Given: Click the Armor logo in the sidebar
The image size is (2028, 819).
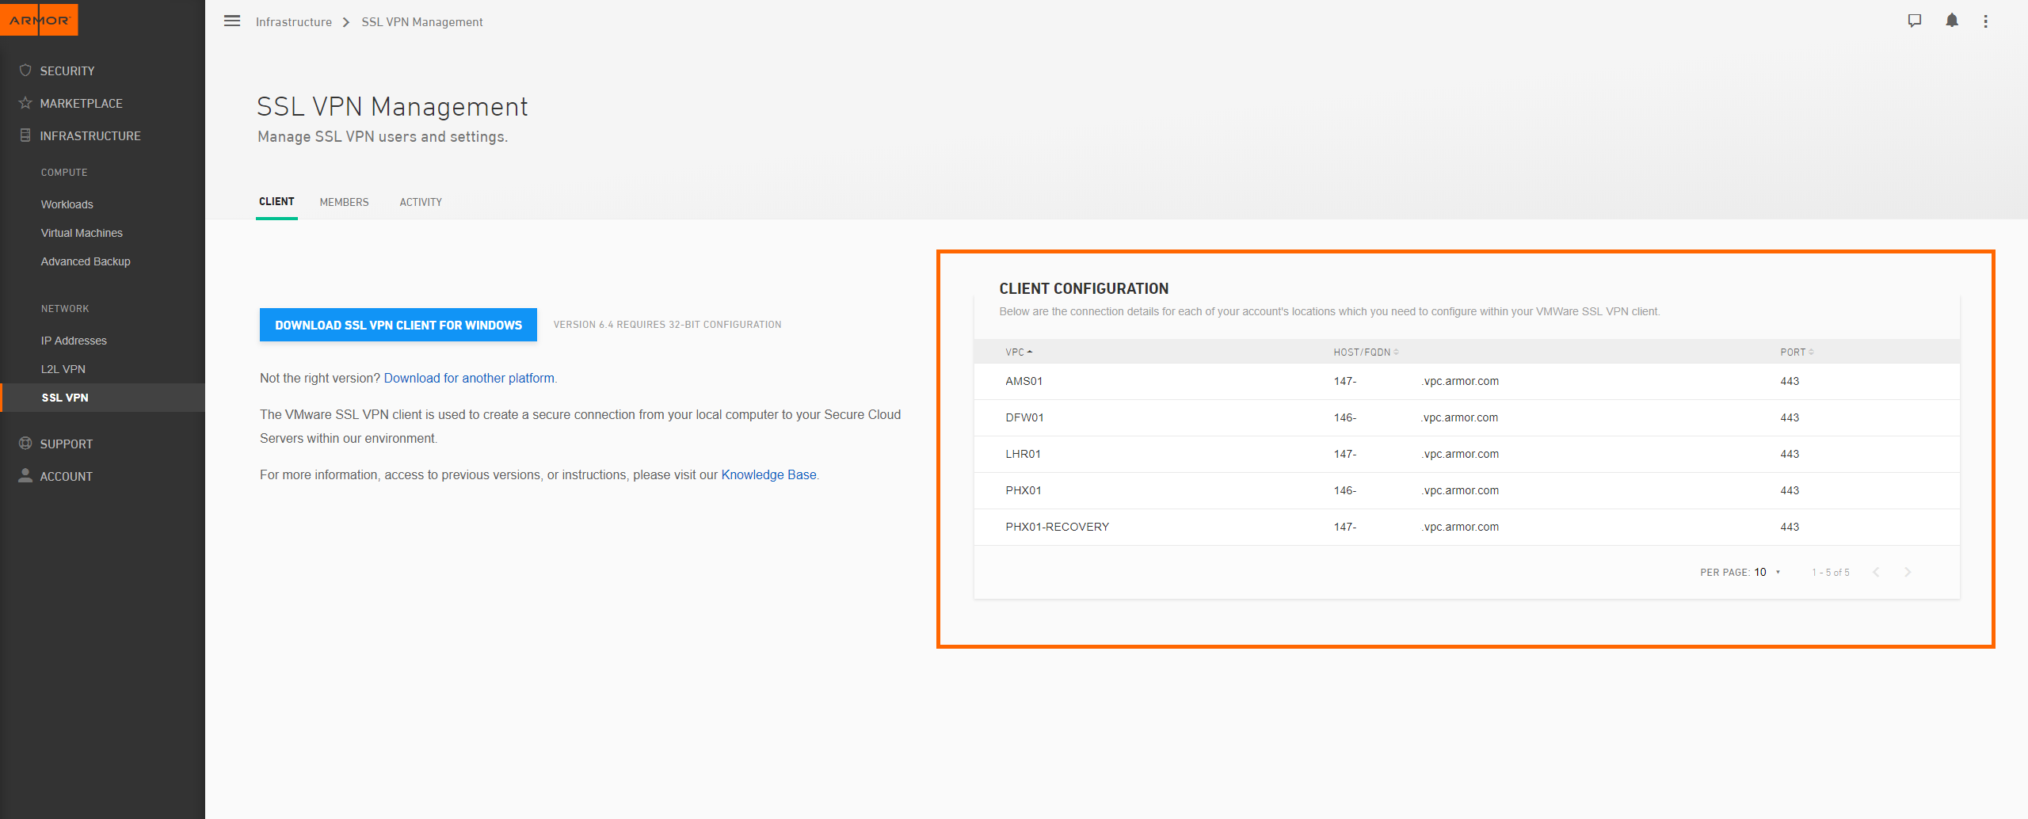Looking at the screenshot, I should [x=39, y=20].
